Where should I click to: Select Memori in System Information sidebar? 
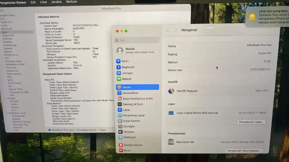8,52
